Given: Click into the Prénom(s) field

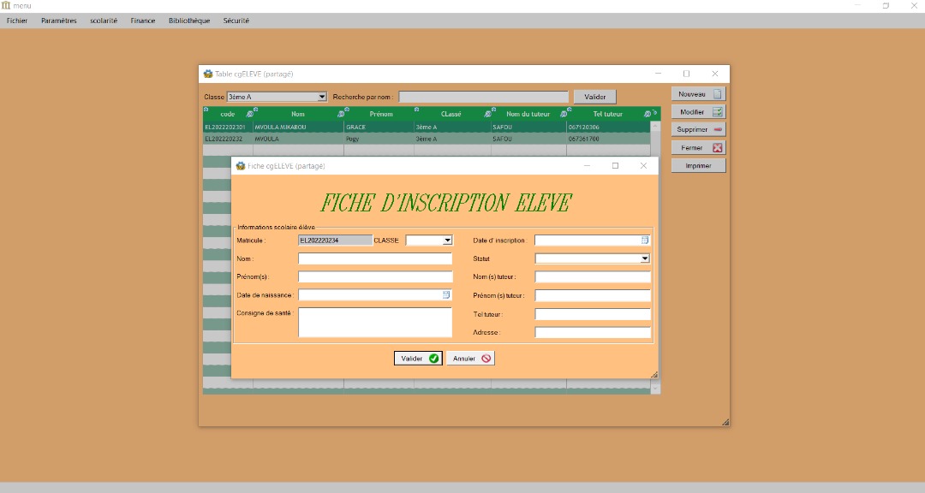Looking at the screenshot, I should coord(375,276).
